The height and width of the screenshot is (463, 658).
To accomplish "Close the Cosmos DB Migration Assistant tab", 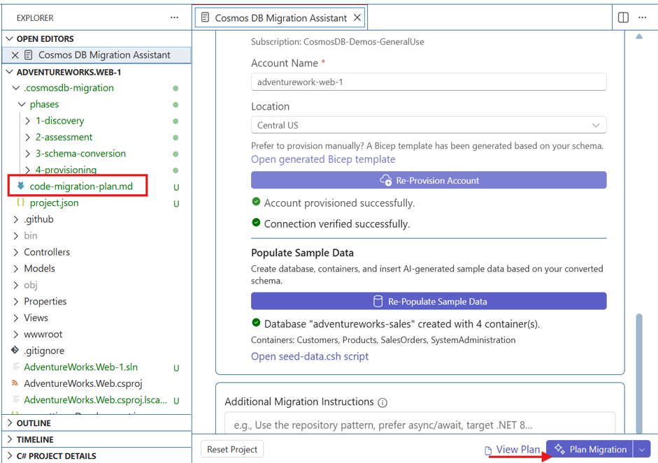I will point(357,17).
